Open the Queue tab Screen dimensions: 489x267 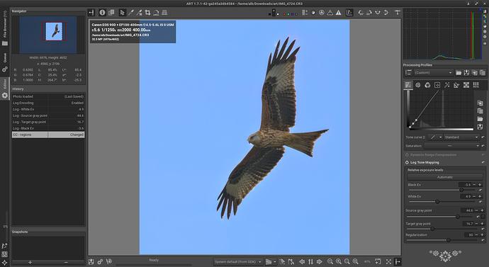click(5, 62)
